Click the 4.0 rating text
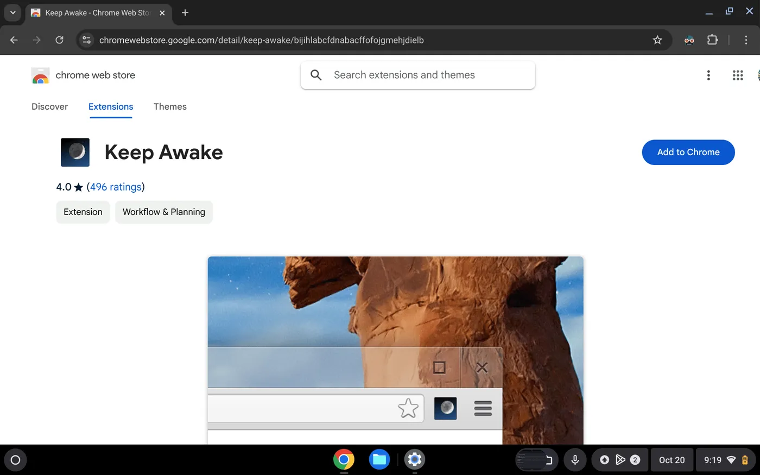 (64, 187)
